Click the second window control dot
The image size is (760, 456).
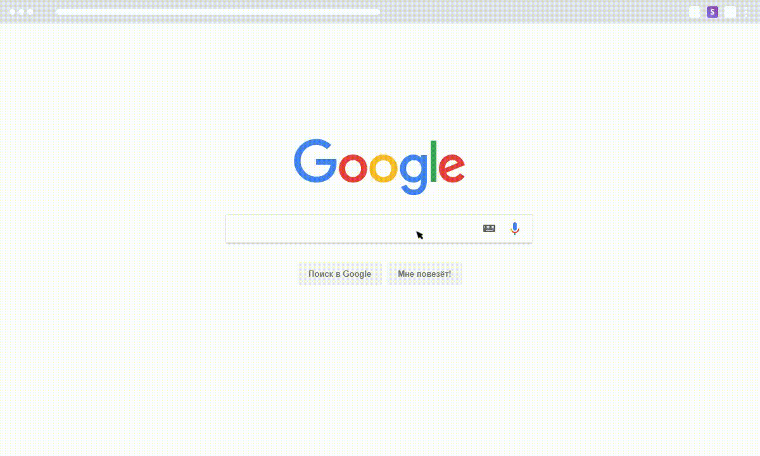[x=21, y=12]
